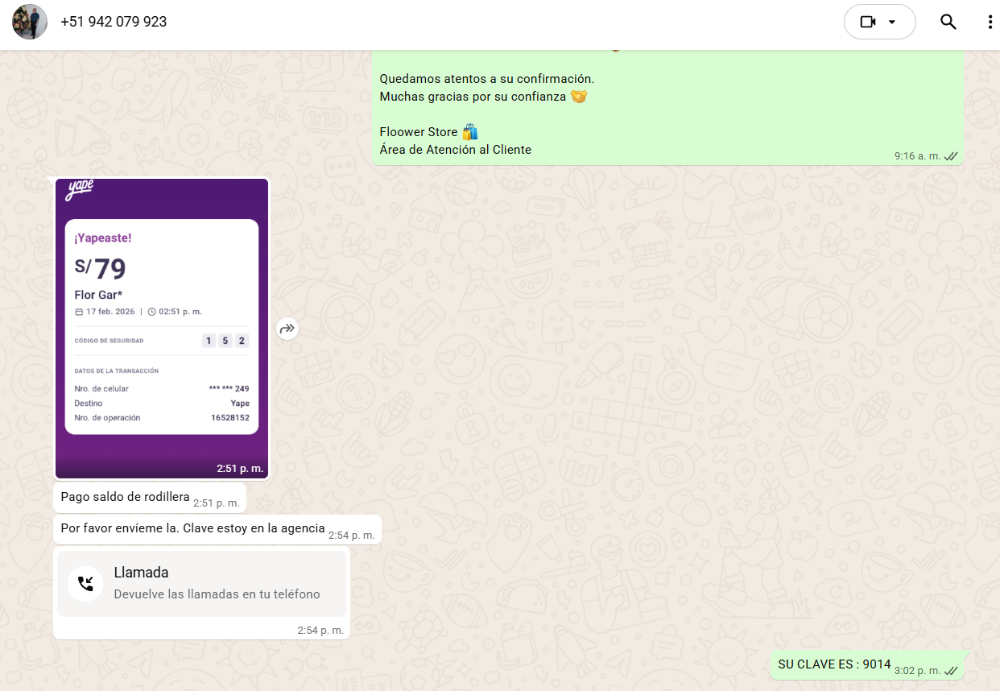Click the 'Por favor envíeme la. Clave' message

point(192,528)
